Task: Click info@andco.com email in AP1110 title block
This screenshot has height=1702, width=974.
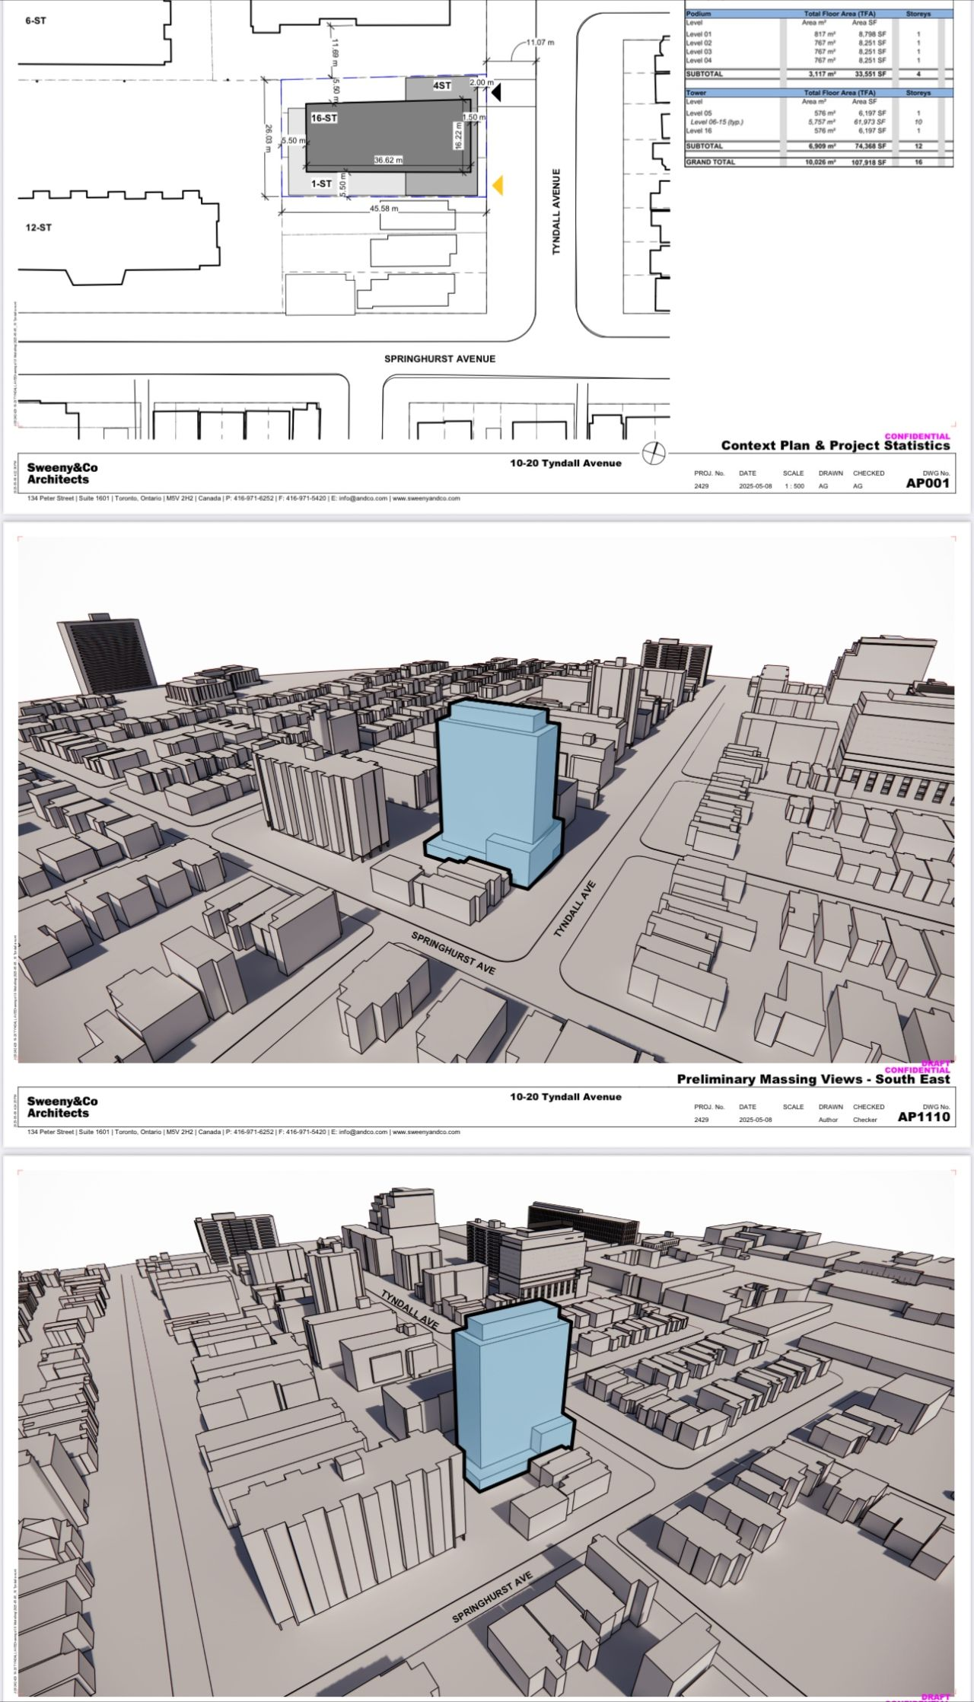Action: click(363, 1132)
